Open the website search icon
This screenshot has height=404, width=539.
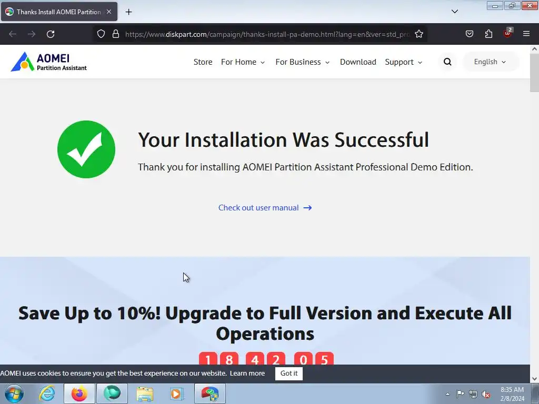pos(447,62)
